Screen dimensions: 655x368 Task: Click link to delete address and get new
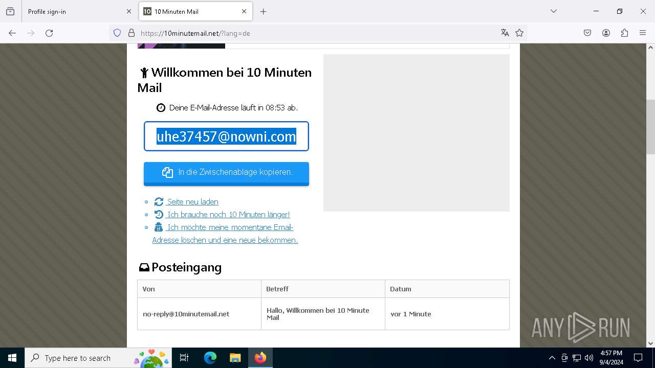pyautogui.click(x=225, y=234)
